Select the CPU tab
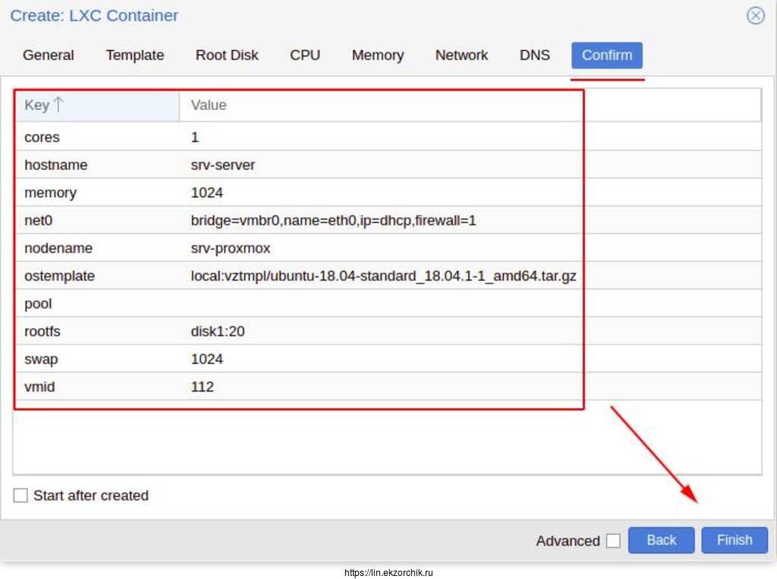The height and width of the screenshot is (579, 777). [305, 55]
